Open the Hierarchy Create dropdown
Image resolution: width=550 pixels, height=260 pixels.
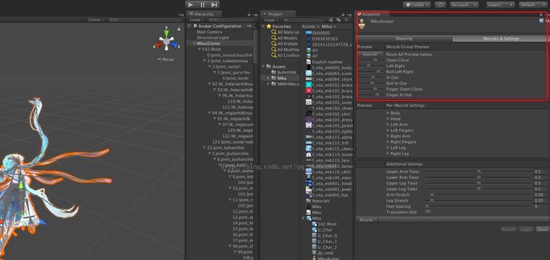point(196,20)
